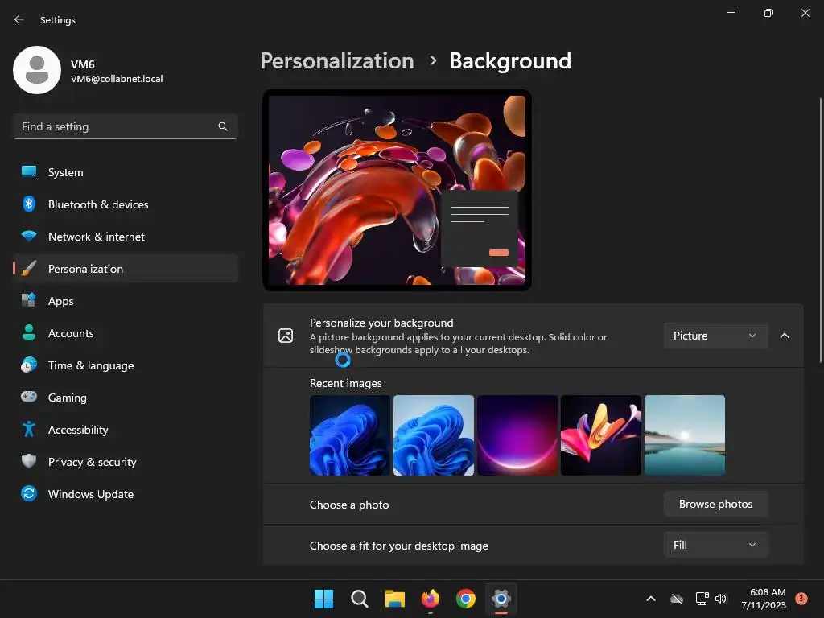Collapse the Personalize your background section
This screenshot has width=824, height=618.
tap(784, 336)
